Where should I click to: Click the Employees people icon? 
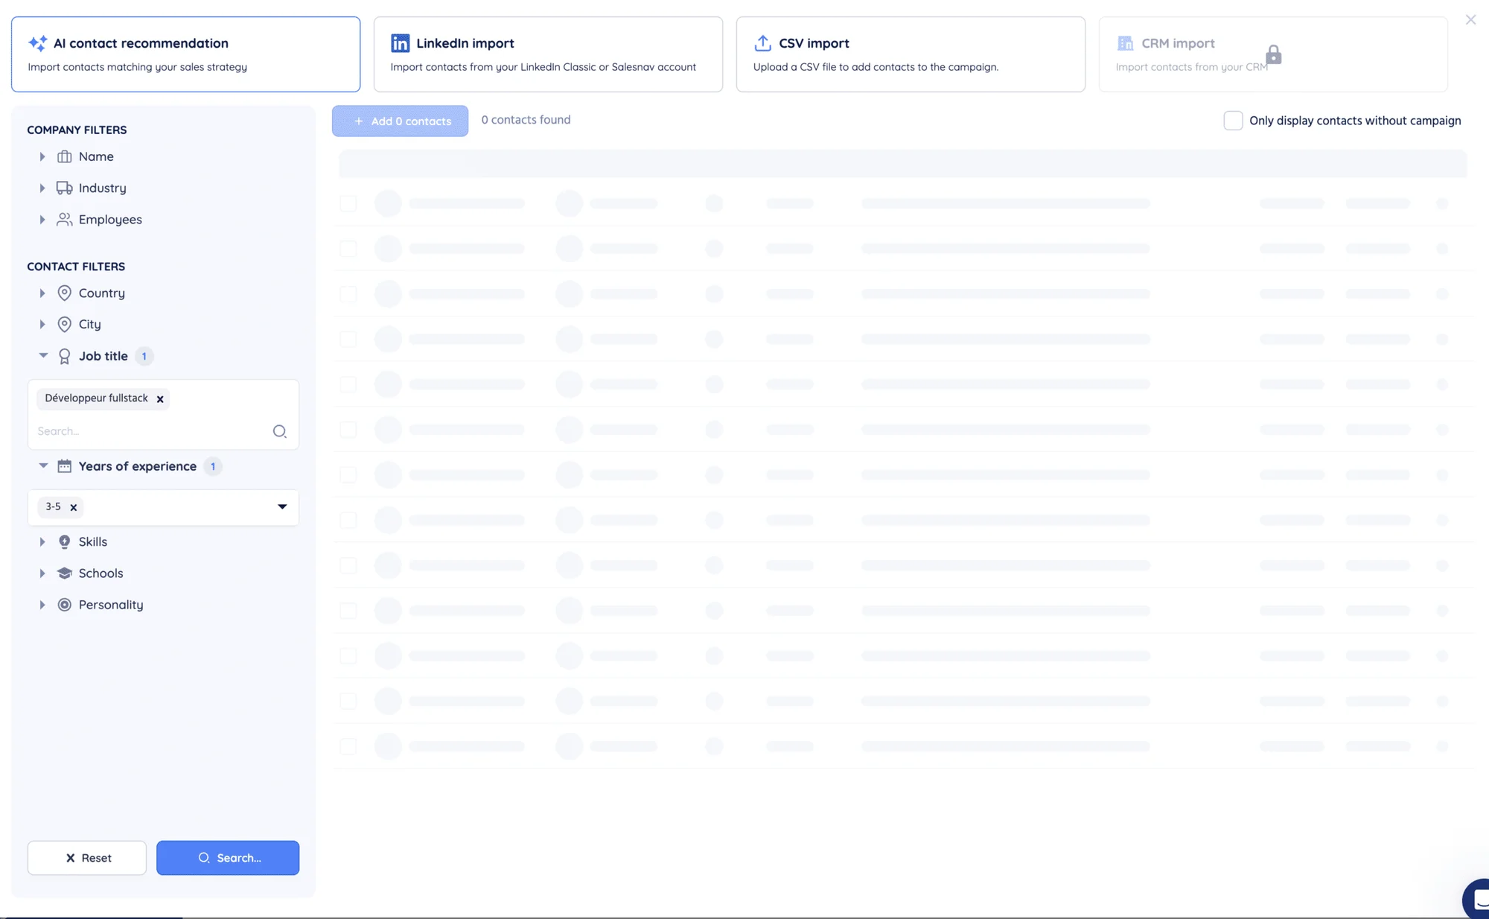(x=65, y=220)
